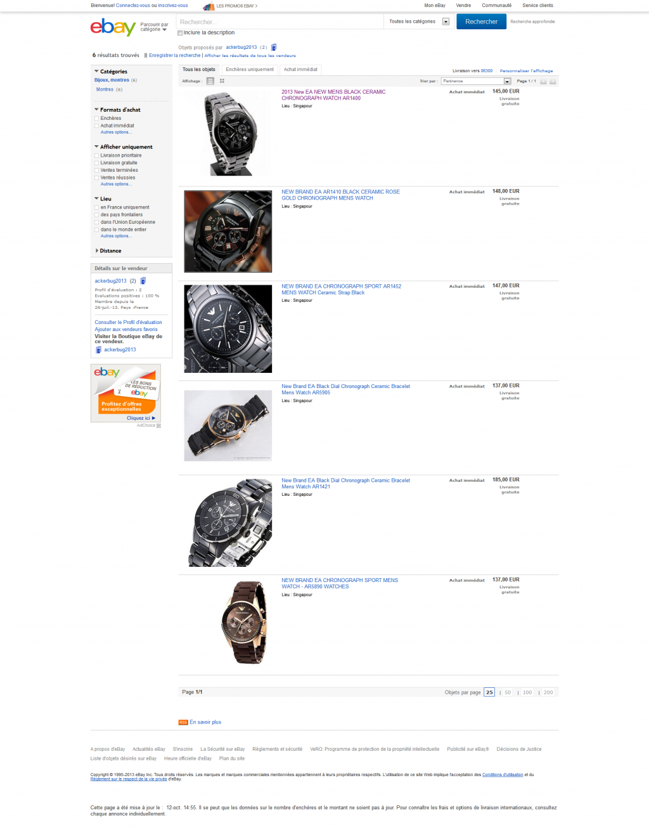Open the Toutes les catégories dropdown

pyautogui.click(x=418, y=22)
